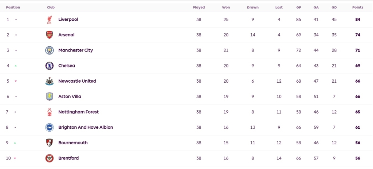Click the Nottingham Forest tree logo

tap(50, 112)
